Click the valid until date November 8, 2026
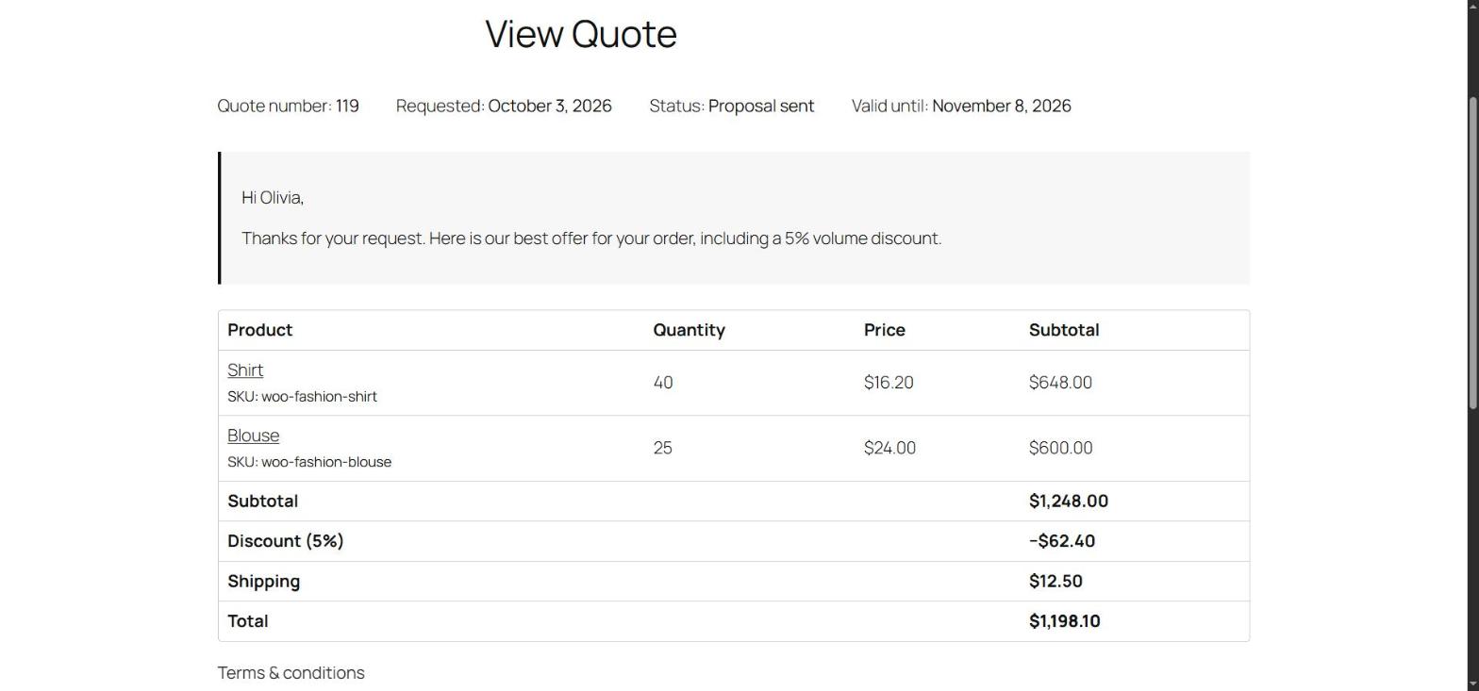The width and height of the screenshot is (1479, 691). coord(1002,106)
